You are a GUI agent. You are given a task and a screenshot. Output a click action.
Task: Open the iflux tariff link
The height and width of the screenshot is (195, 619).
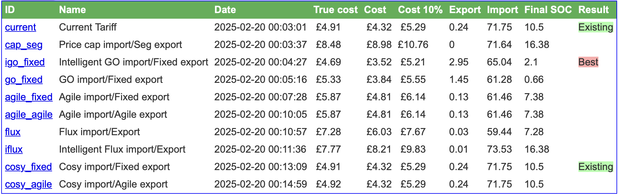[x=14, y=150]
